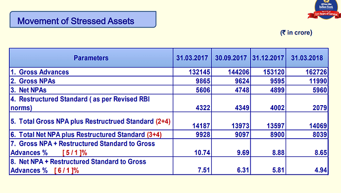Click the Indian Bank logo badge
The width and height of the screenshot is (341, 193).
coord(325,9)
